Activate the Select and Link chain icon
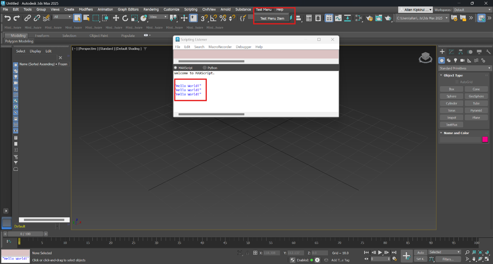 coord(28,18)
